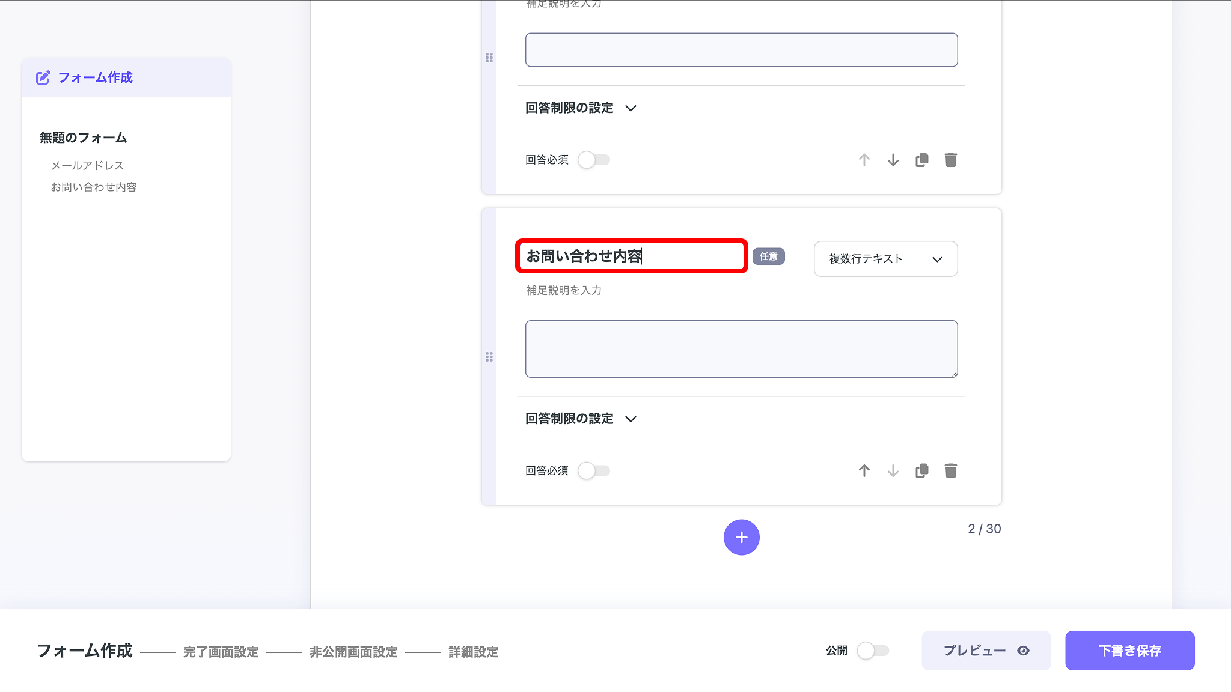Click the edit icon beside フォーム作成
This screenshot has height=692, width=1231.
[42, 77]
